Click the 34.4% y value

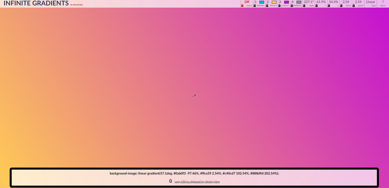point(334,2)
